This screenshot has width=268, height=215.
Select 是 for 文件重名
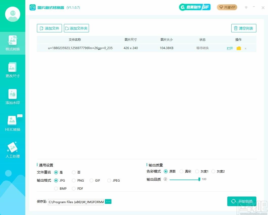click(x=56, y=173)
